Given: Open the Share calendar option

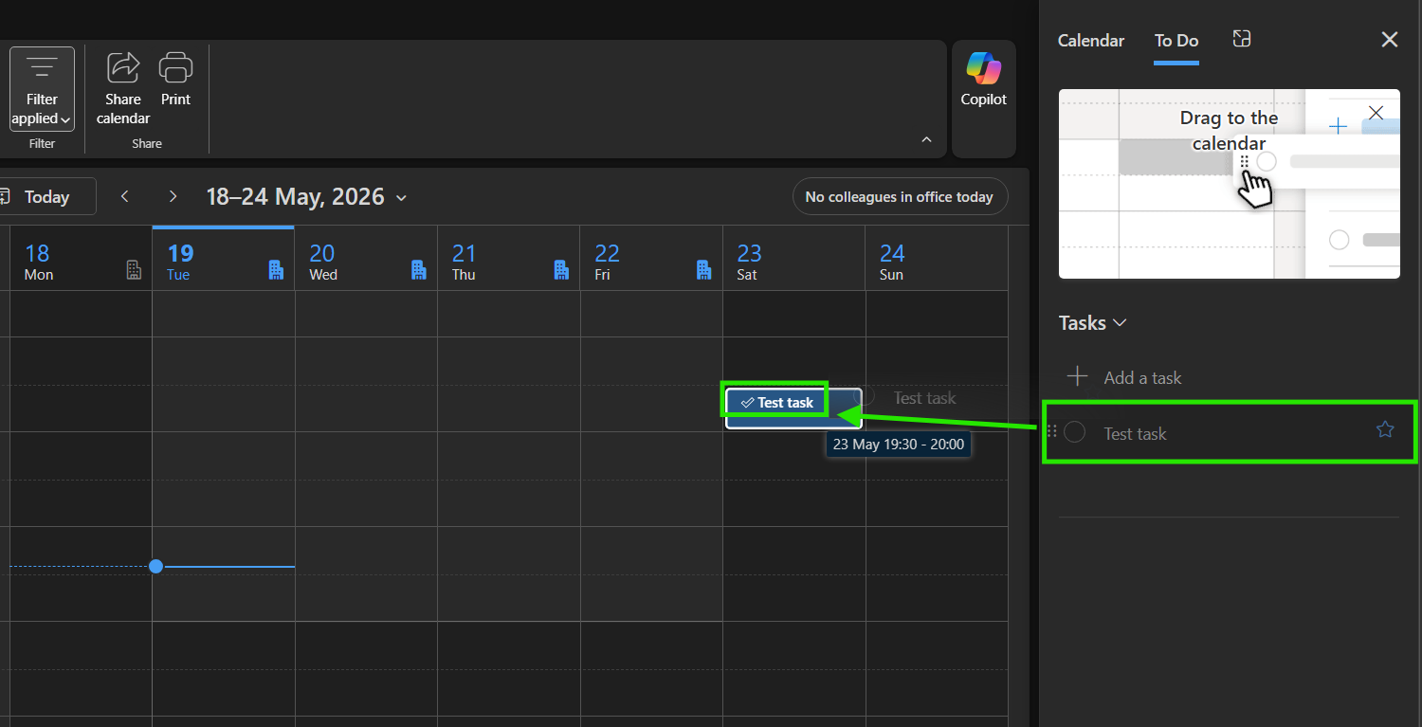Looking at the screenshot, I should [123, 89].
